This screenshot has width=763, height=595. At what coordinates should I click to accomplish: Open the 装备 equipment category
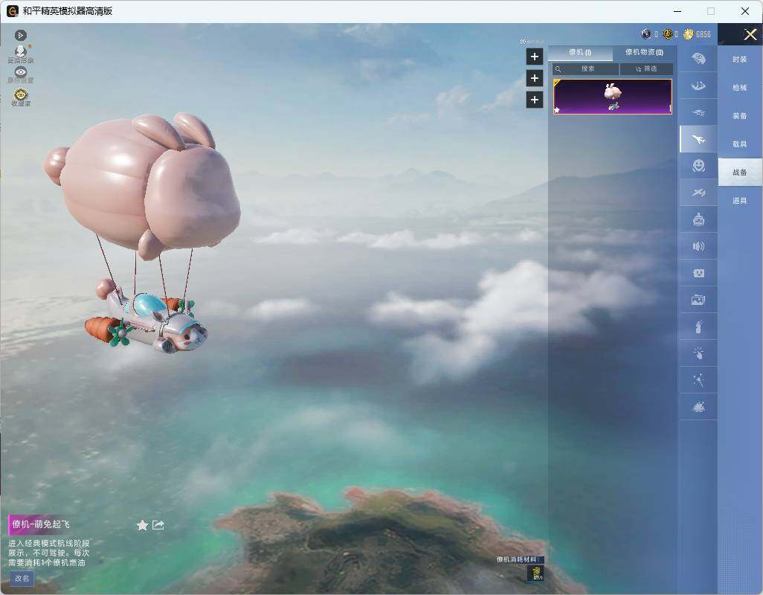(740, 116)
